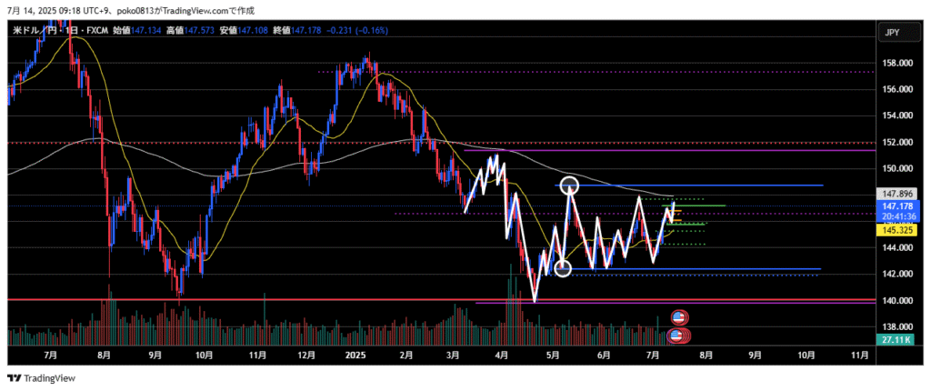Click the 8月 label right of 7月
This screenshot has height=391, width=931.
706,356
